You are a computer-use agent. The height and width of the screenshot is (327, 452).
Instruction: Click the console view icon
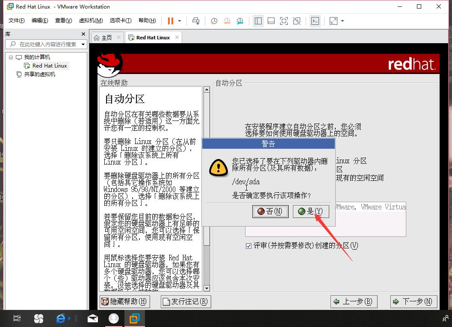pyautogui.click(x=315, y=21)
